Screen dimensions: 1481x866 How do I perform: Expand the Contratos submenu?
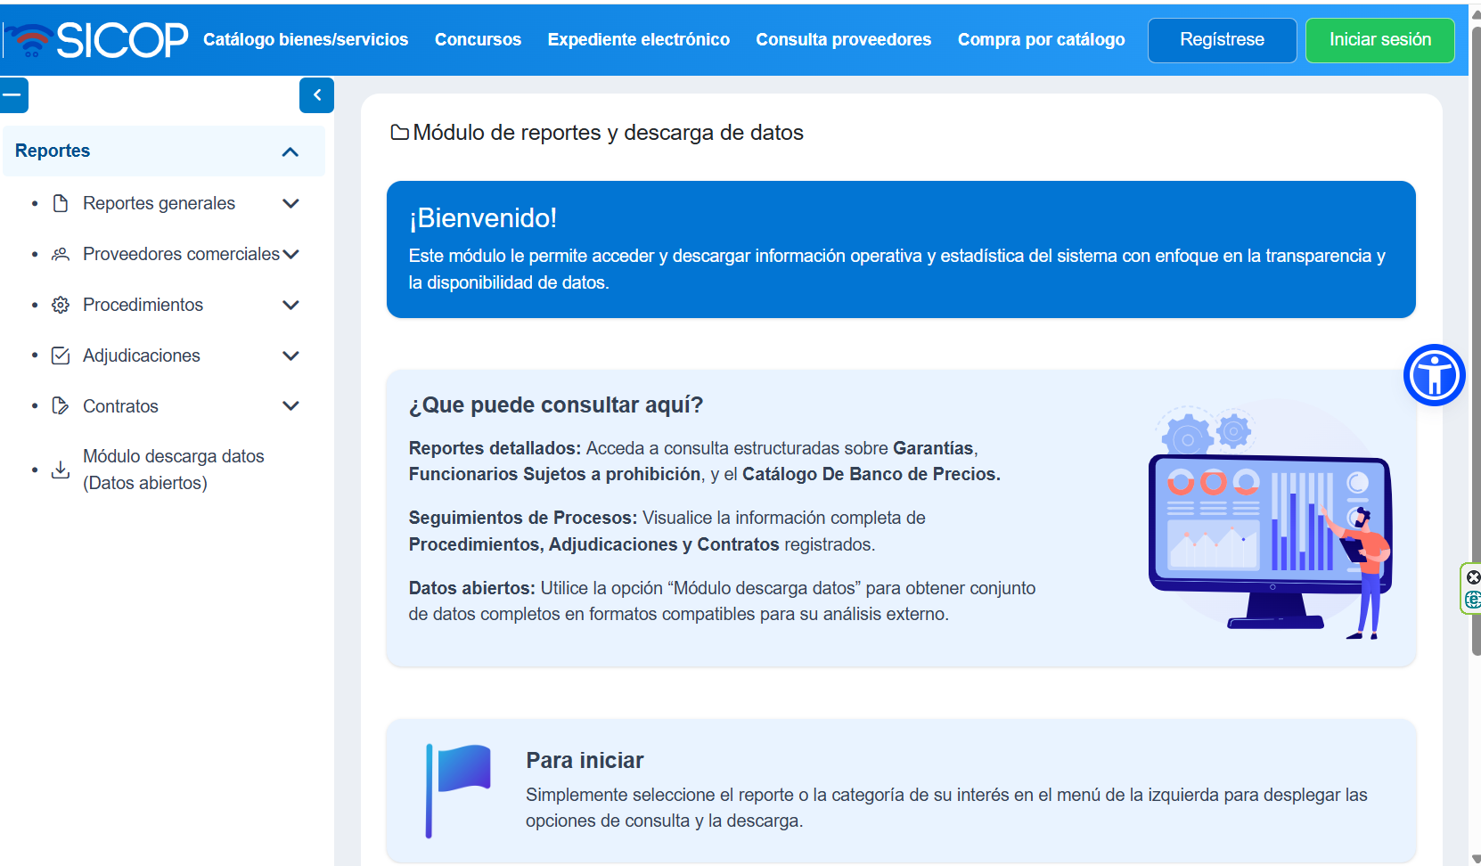coord(290,405)
